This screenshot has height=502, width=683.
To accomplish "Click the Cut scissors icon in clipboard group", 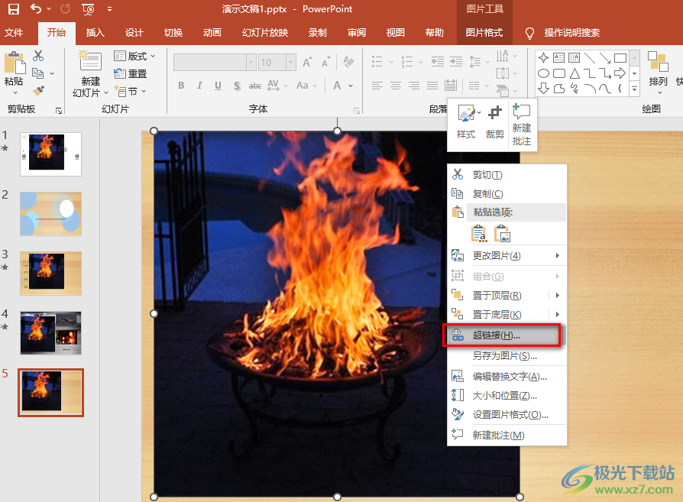I will click(x=38, y=56).
